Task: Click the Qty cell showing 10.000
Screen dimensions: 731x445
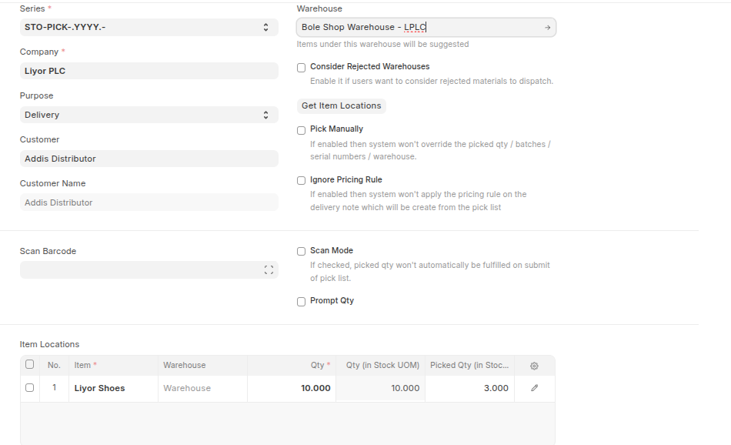Action: click(x=292, y=388)
